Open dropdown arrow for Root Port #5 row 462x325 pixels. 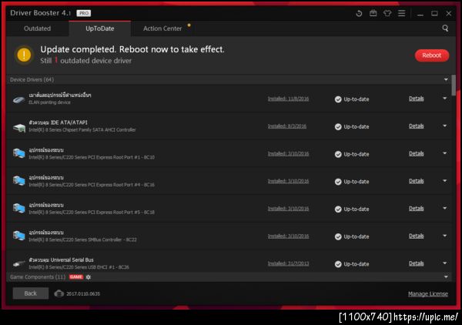coord(444,208)
